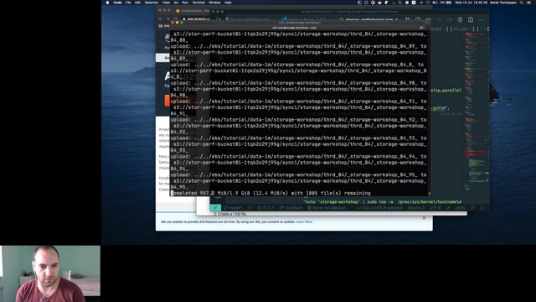Click the terminal window red close button
The width and height of the screenshot is (536, 302).
click(x=173, y=23)
